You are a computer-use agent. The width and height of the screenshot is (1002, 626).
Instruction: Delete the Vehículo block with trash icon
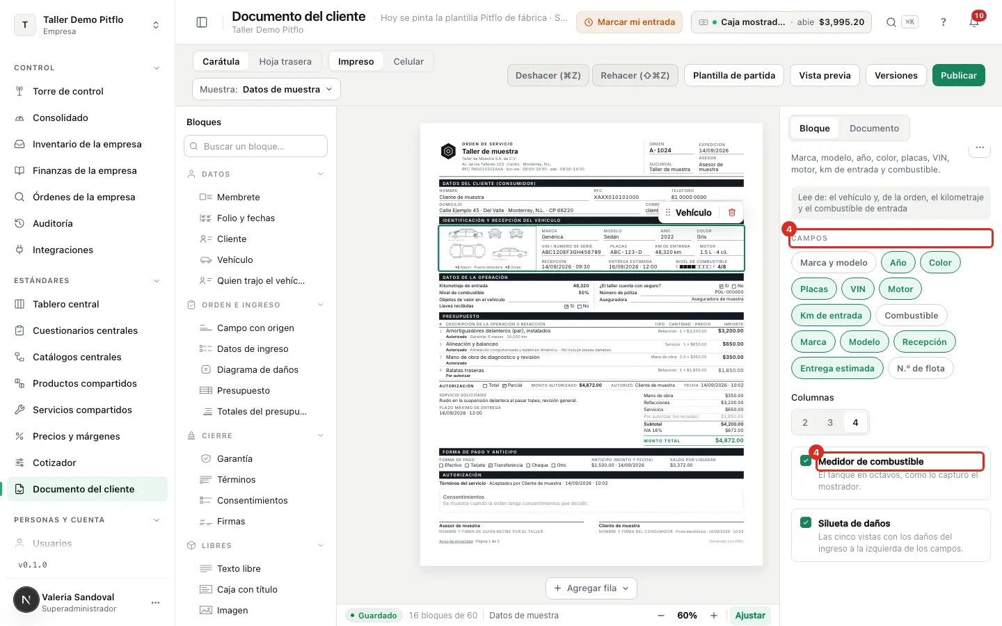pyautogui.click(x=732, y=213)
